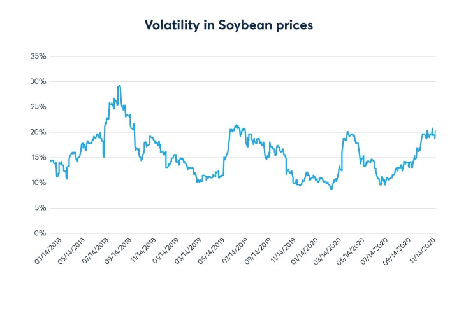Click the 30% y-axis label

[x=38, y=81]
